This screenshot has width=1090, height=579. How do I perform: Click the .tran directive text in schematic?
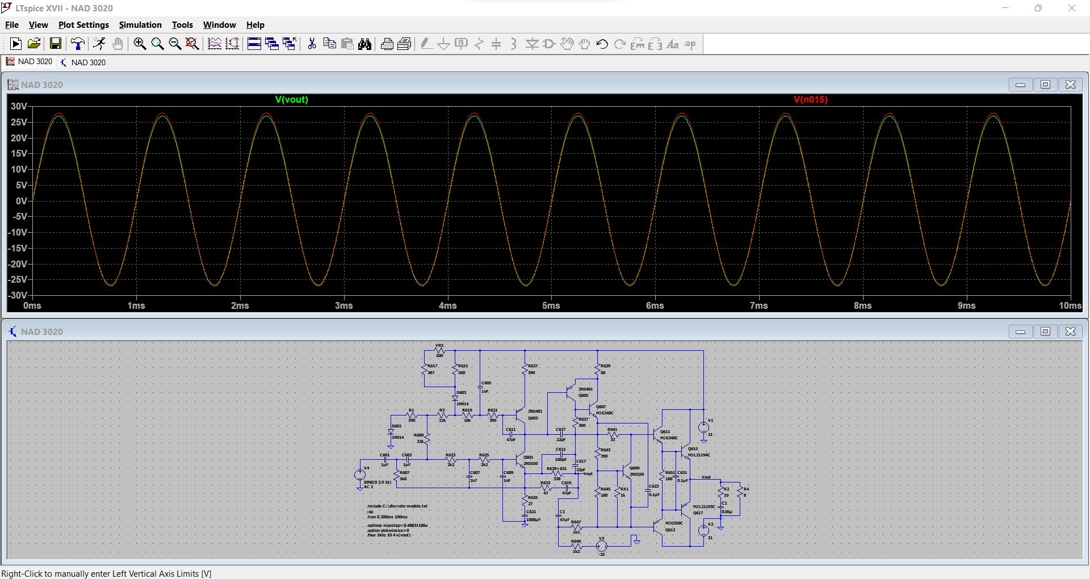point(387,517)
